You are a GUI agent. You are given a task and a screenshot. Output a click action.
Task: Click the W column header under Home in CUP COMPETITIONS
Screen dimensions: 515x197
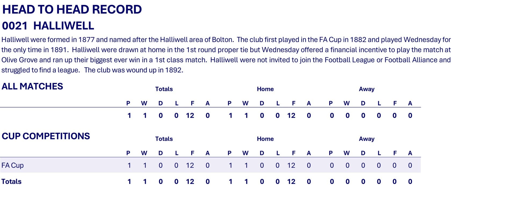(x=245, y=153)
